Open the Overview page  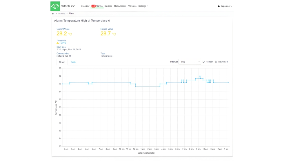click(x=85, y=6)
